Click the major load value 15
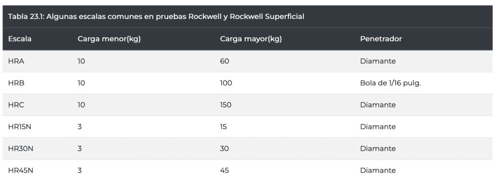The image size is (498, 182). 223,127
